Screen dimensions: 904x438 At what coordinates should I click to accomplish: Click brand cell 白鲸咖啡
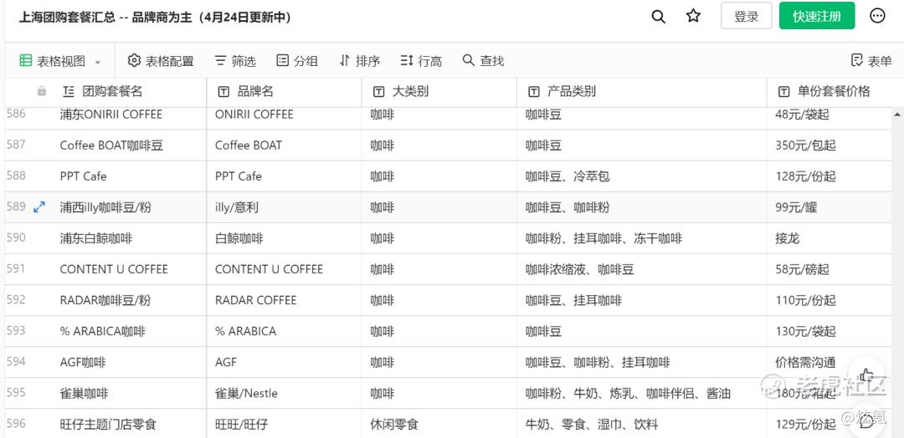click(239, 239)
